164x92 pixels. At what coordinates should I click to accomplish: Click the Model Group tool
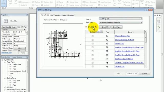tap(74, 5)
